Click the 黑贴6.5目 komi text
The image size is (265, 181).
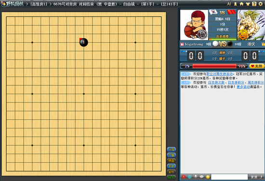coord(223,19)
